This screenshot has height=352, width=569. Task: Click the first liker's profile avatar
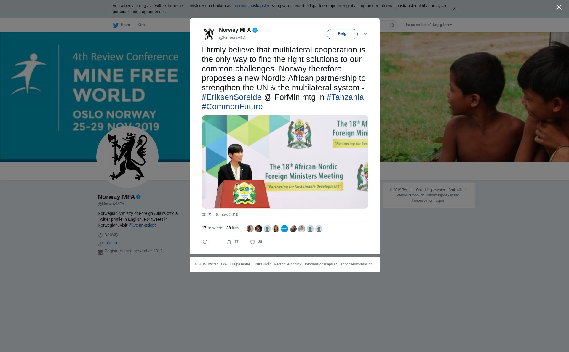tap(250, 229)
